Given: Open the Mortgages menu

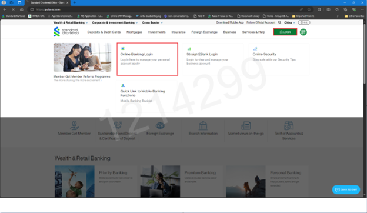Looking at the screenshot, I should tap(134, 32).
